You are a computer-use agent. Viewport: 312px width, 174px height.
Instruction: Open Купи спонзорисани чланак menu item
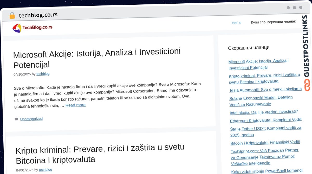273,22
